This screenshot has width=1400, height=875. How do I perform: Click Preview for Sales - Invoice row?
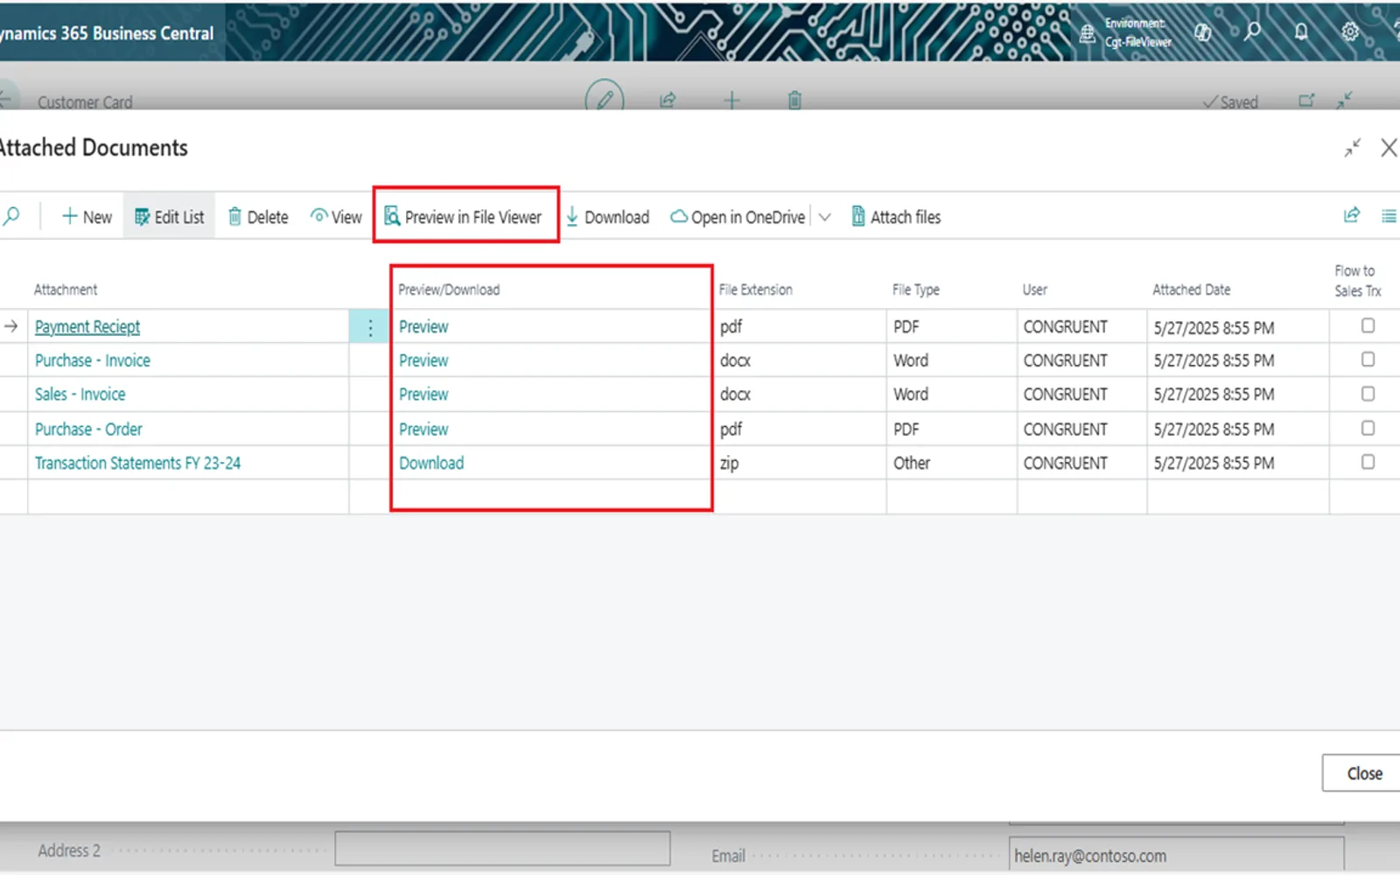point(423,395)
